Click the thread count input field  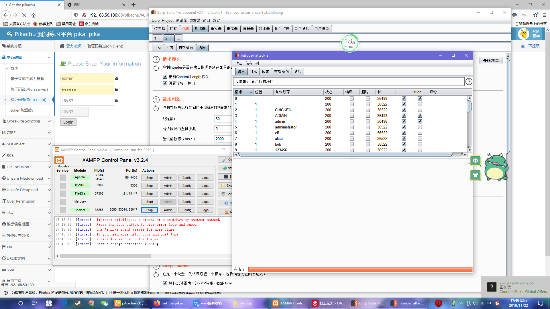(x=223, y=119)
